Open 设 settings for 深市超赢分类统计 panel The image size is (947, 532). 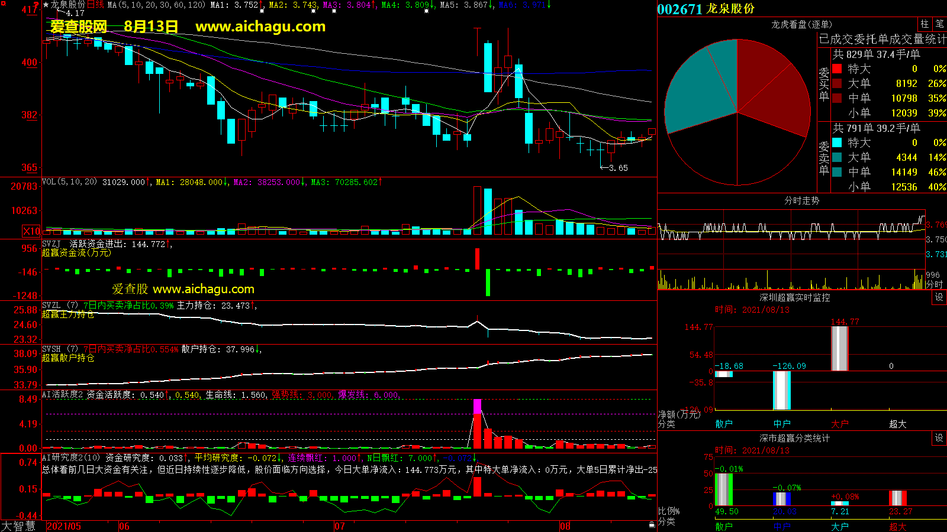939,438
